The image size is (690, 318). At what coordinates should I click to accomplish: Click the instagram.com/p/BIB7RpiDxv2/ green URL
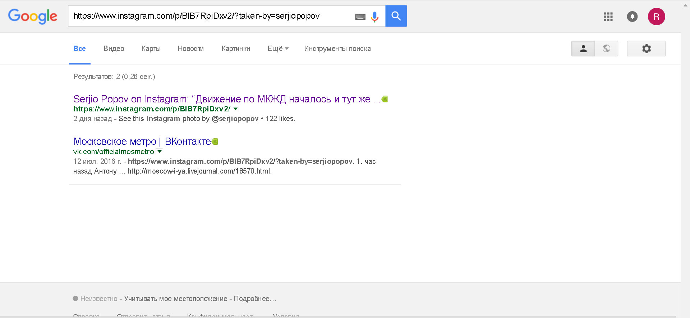tap(152, 109)
